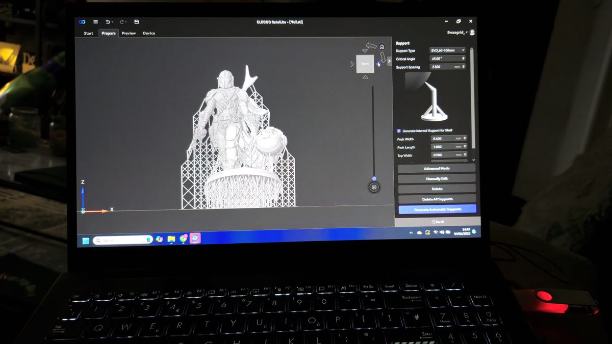Switch to the Preview tab
The height and width of the screenshot is (344, 612).
point(129,34)
